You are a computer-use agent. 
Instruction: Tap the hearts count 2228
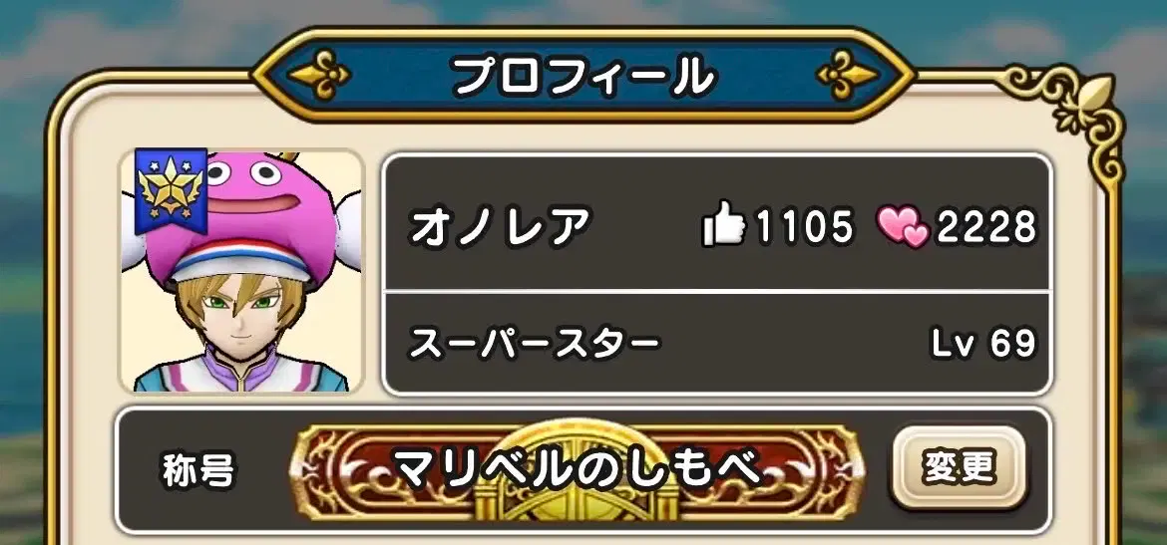[x=986, y=225]
